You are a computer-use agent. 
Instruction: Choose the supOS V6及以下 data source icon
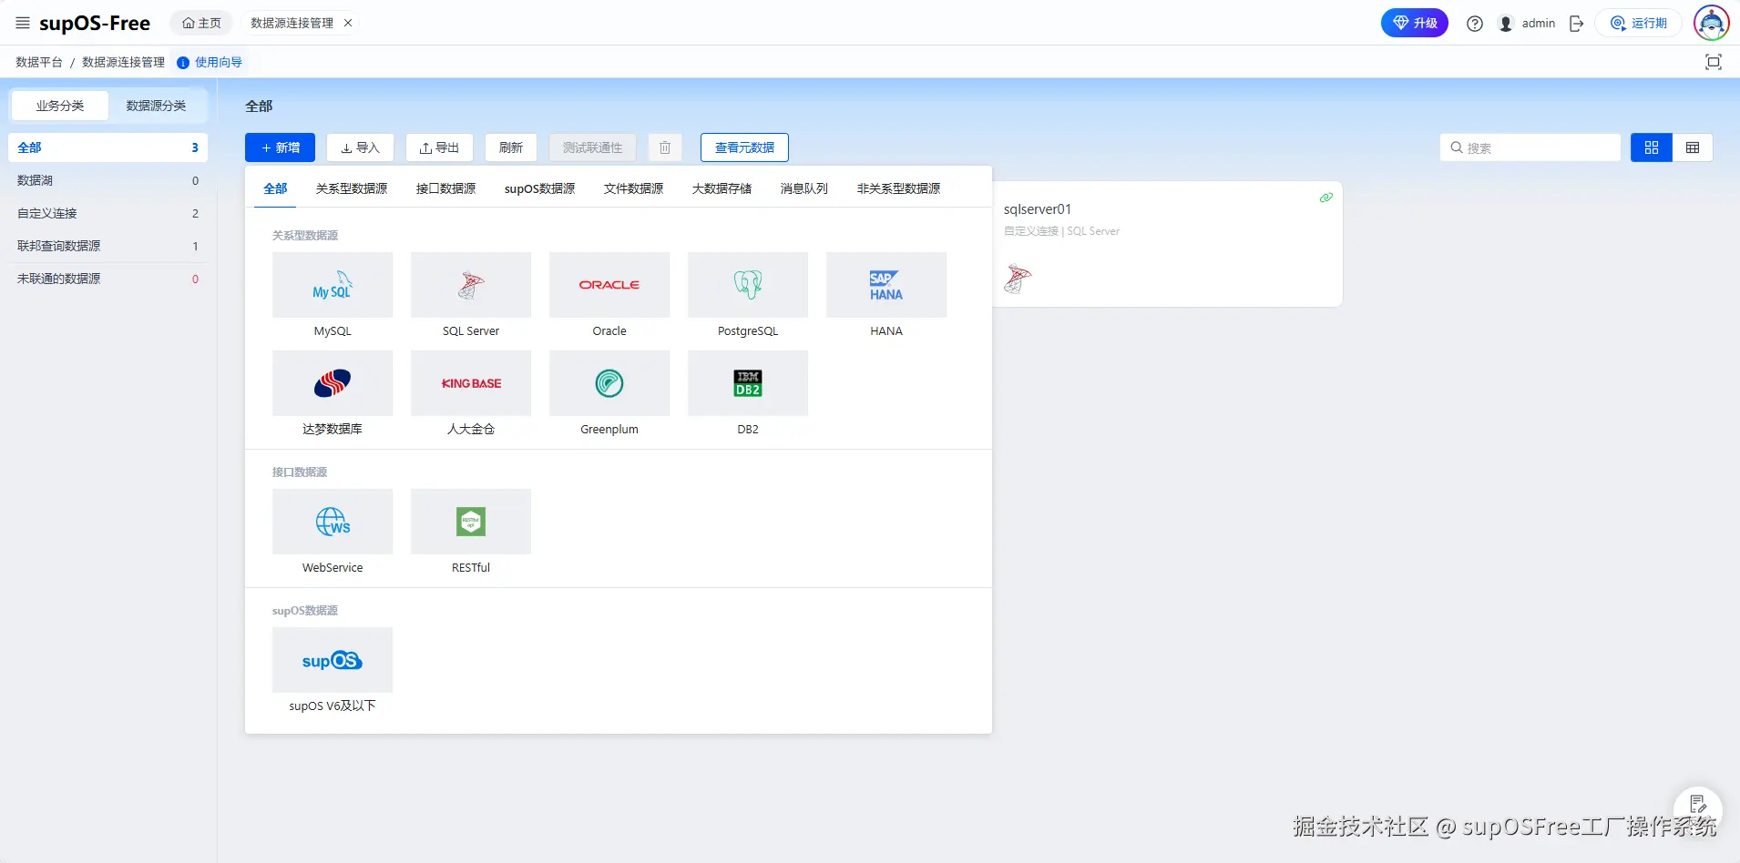[333, 660]
